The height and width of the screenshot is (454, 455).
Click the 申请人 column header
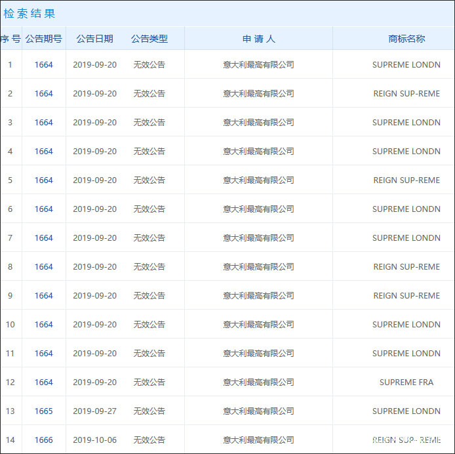[258, 39]
